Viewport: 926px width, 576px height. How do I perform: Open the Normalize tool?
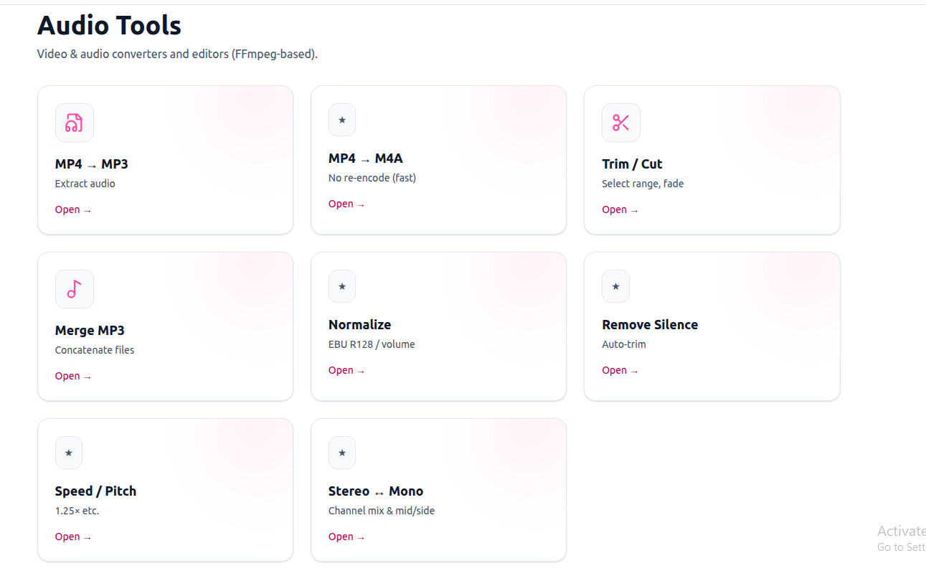click(x=346, y=369)
